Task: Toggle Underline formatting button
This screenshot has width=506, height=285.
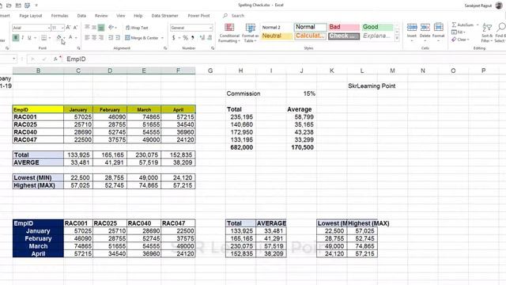Action: coord(29,38)
